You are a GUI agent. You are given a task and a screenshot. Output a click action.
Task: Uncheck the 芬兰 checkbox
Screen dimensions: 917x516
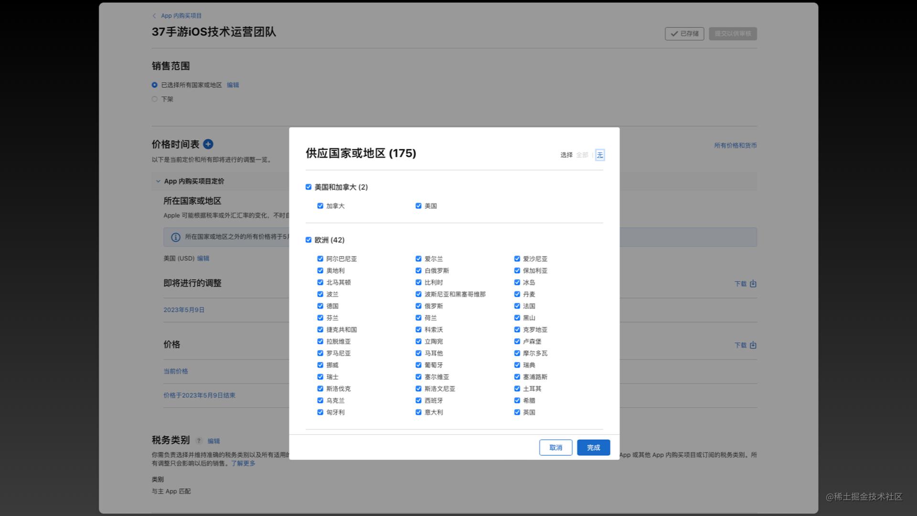(320, 318)
